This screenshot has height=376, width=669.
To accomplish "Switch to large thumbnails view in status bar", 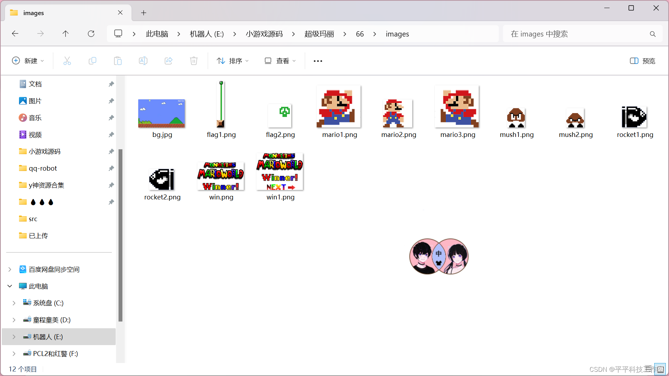I will 660,369.
